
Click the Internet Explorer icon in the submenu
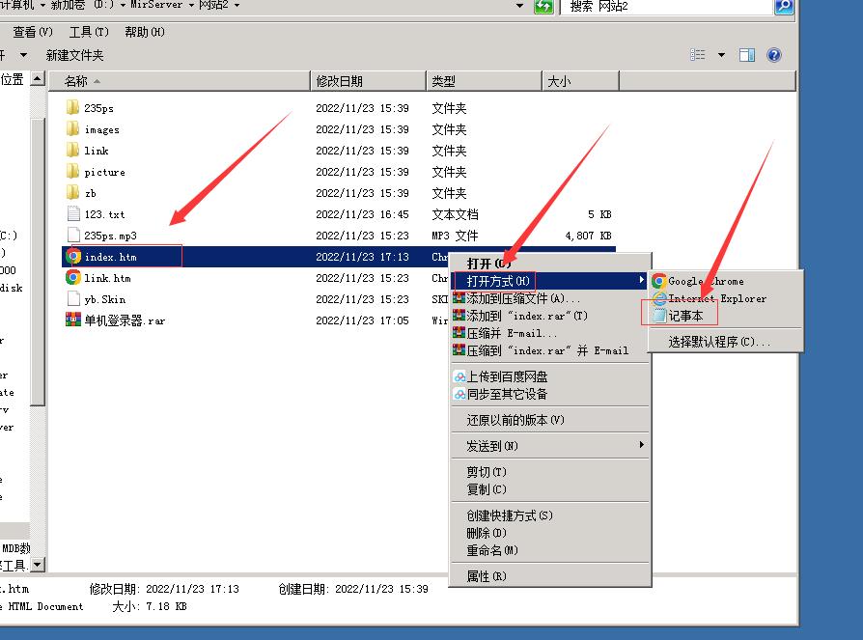tap(658, 298)
